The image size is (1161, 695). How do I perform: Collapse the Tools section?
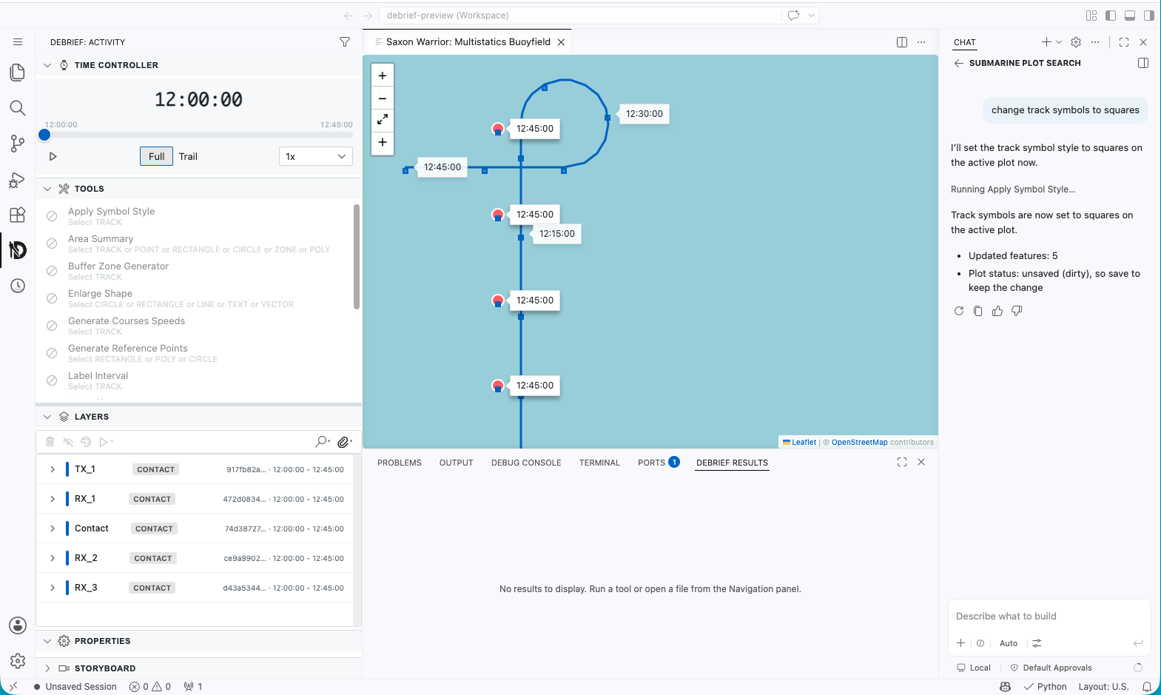[x=47, y=189]
